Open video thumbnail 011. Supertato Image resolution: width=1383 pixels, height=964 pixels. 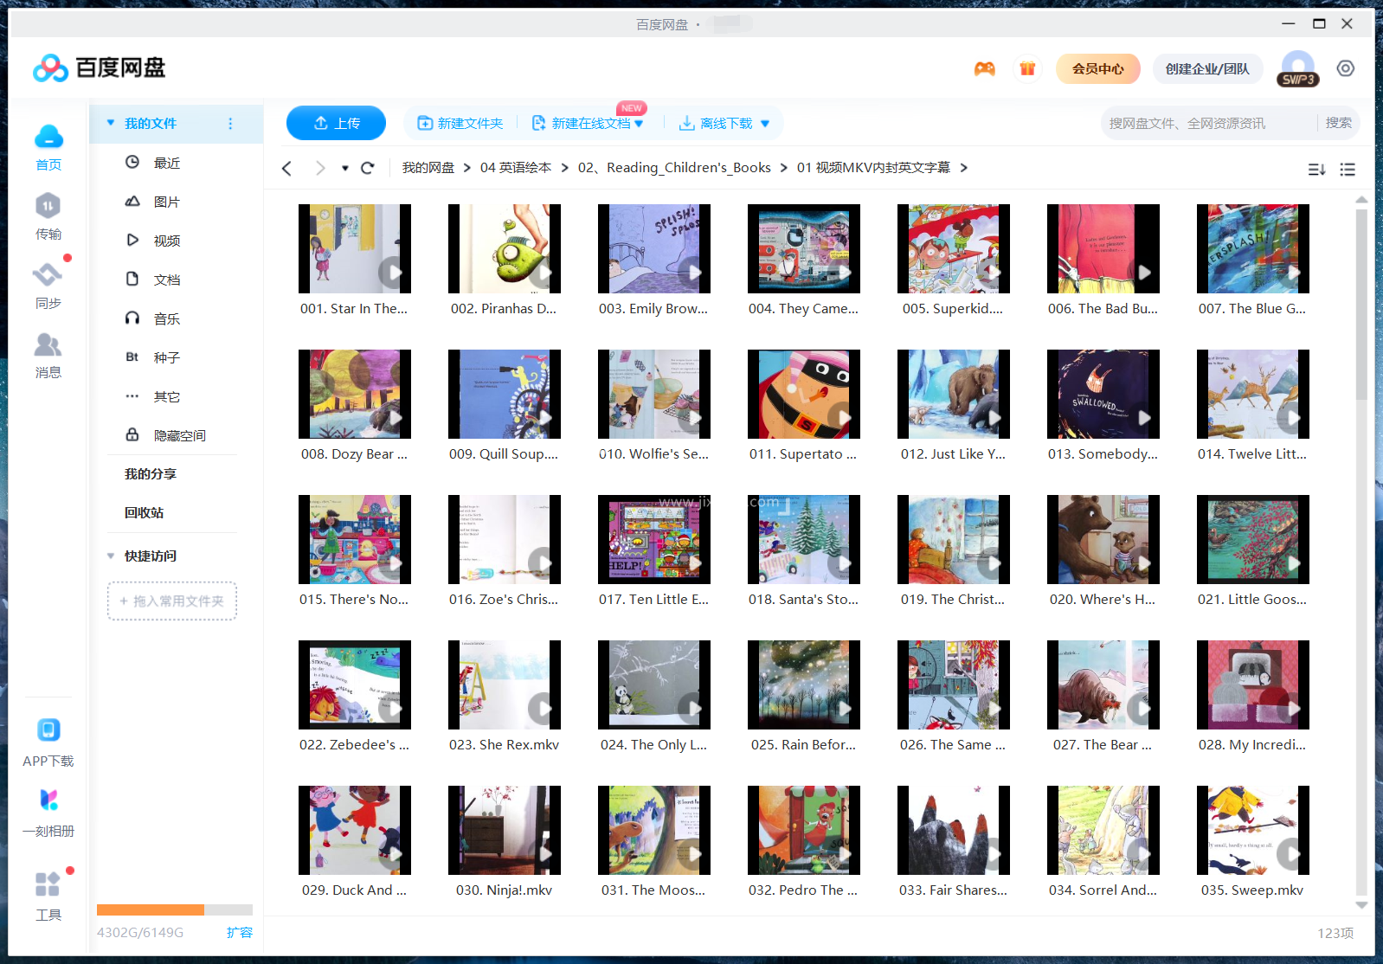coord(803,395)
